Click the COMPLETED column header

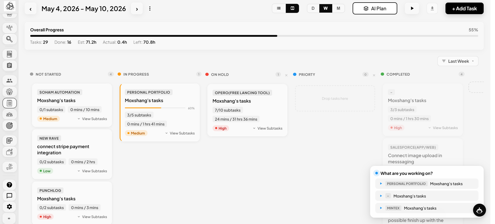398,74
